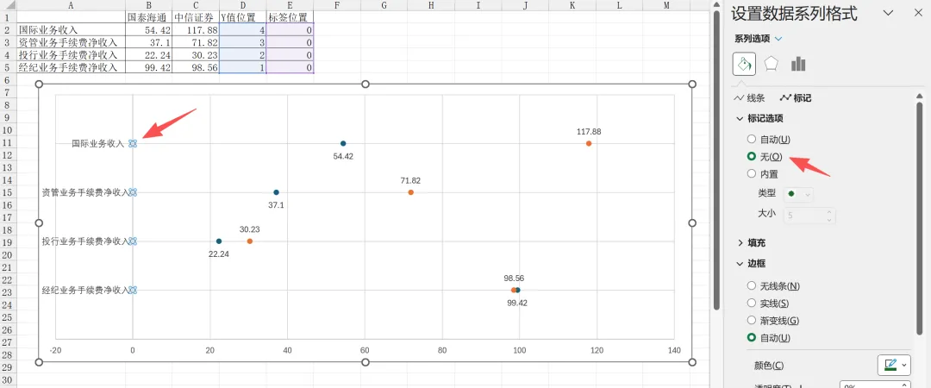
Task: Open the Series Options bar chart tab
Action: click(798, 64)
